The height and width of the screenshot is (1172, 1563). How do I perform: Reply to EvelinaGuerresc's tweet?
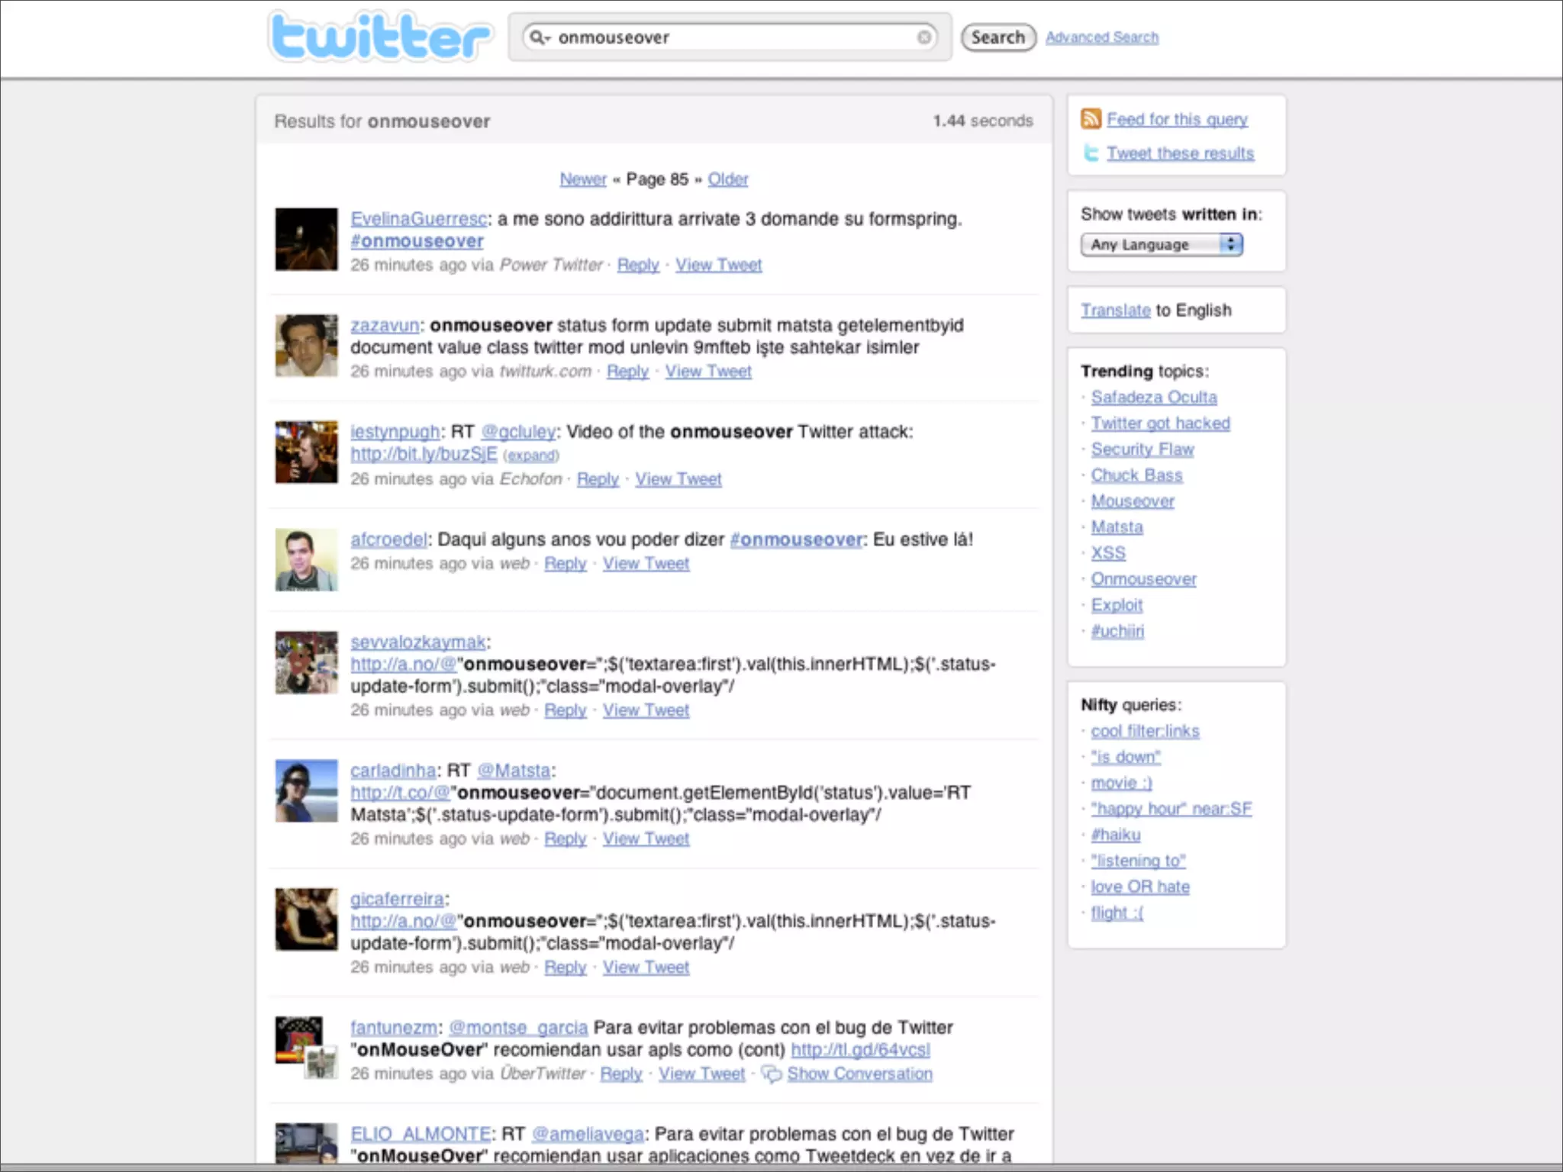(638, 265)
